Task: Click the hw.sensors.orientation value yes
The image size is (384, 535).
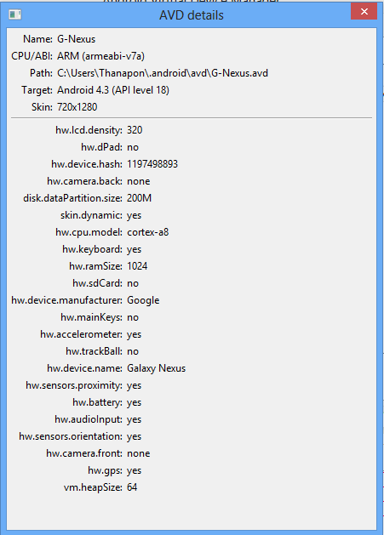Action: [x=134, y=436]
